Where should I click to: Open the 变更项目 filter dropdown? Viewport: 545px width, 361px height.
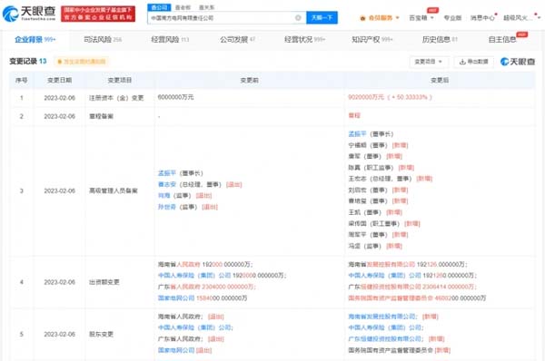(x=429, y=62)
